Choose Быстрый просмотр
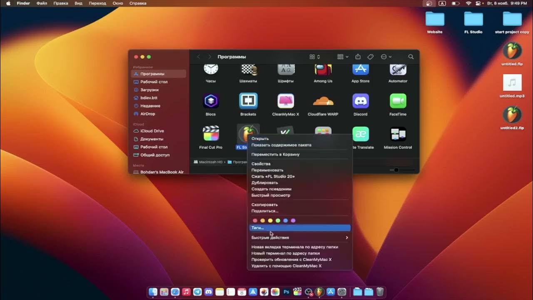Screen dimensions: 533x300 point(300,195)
